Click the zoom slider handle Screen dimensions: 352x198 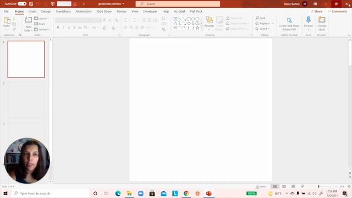[x=318, y=186]
